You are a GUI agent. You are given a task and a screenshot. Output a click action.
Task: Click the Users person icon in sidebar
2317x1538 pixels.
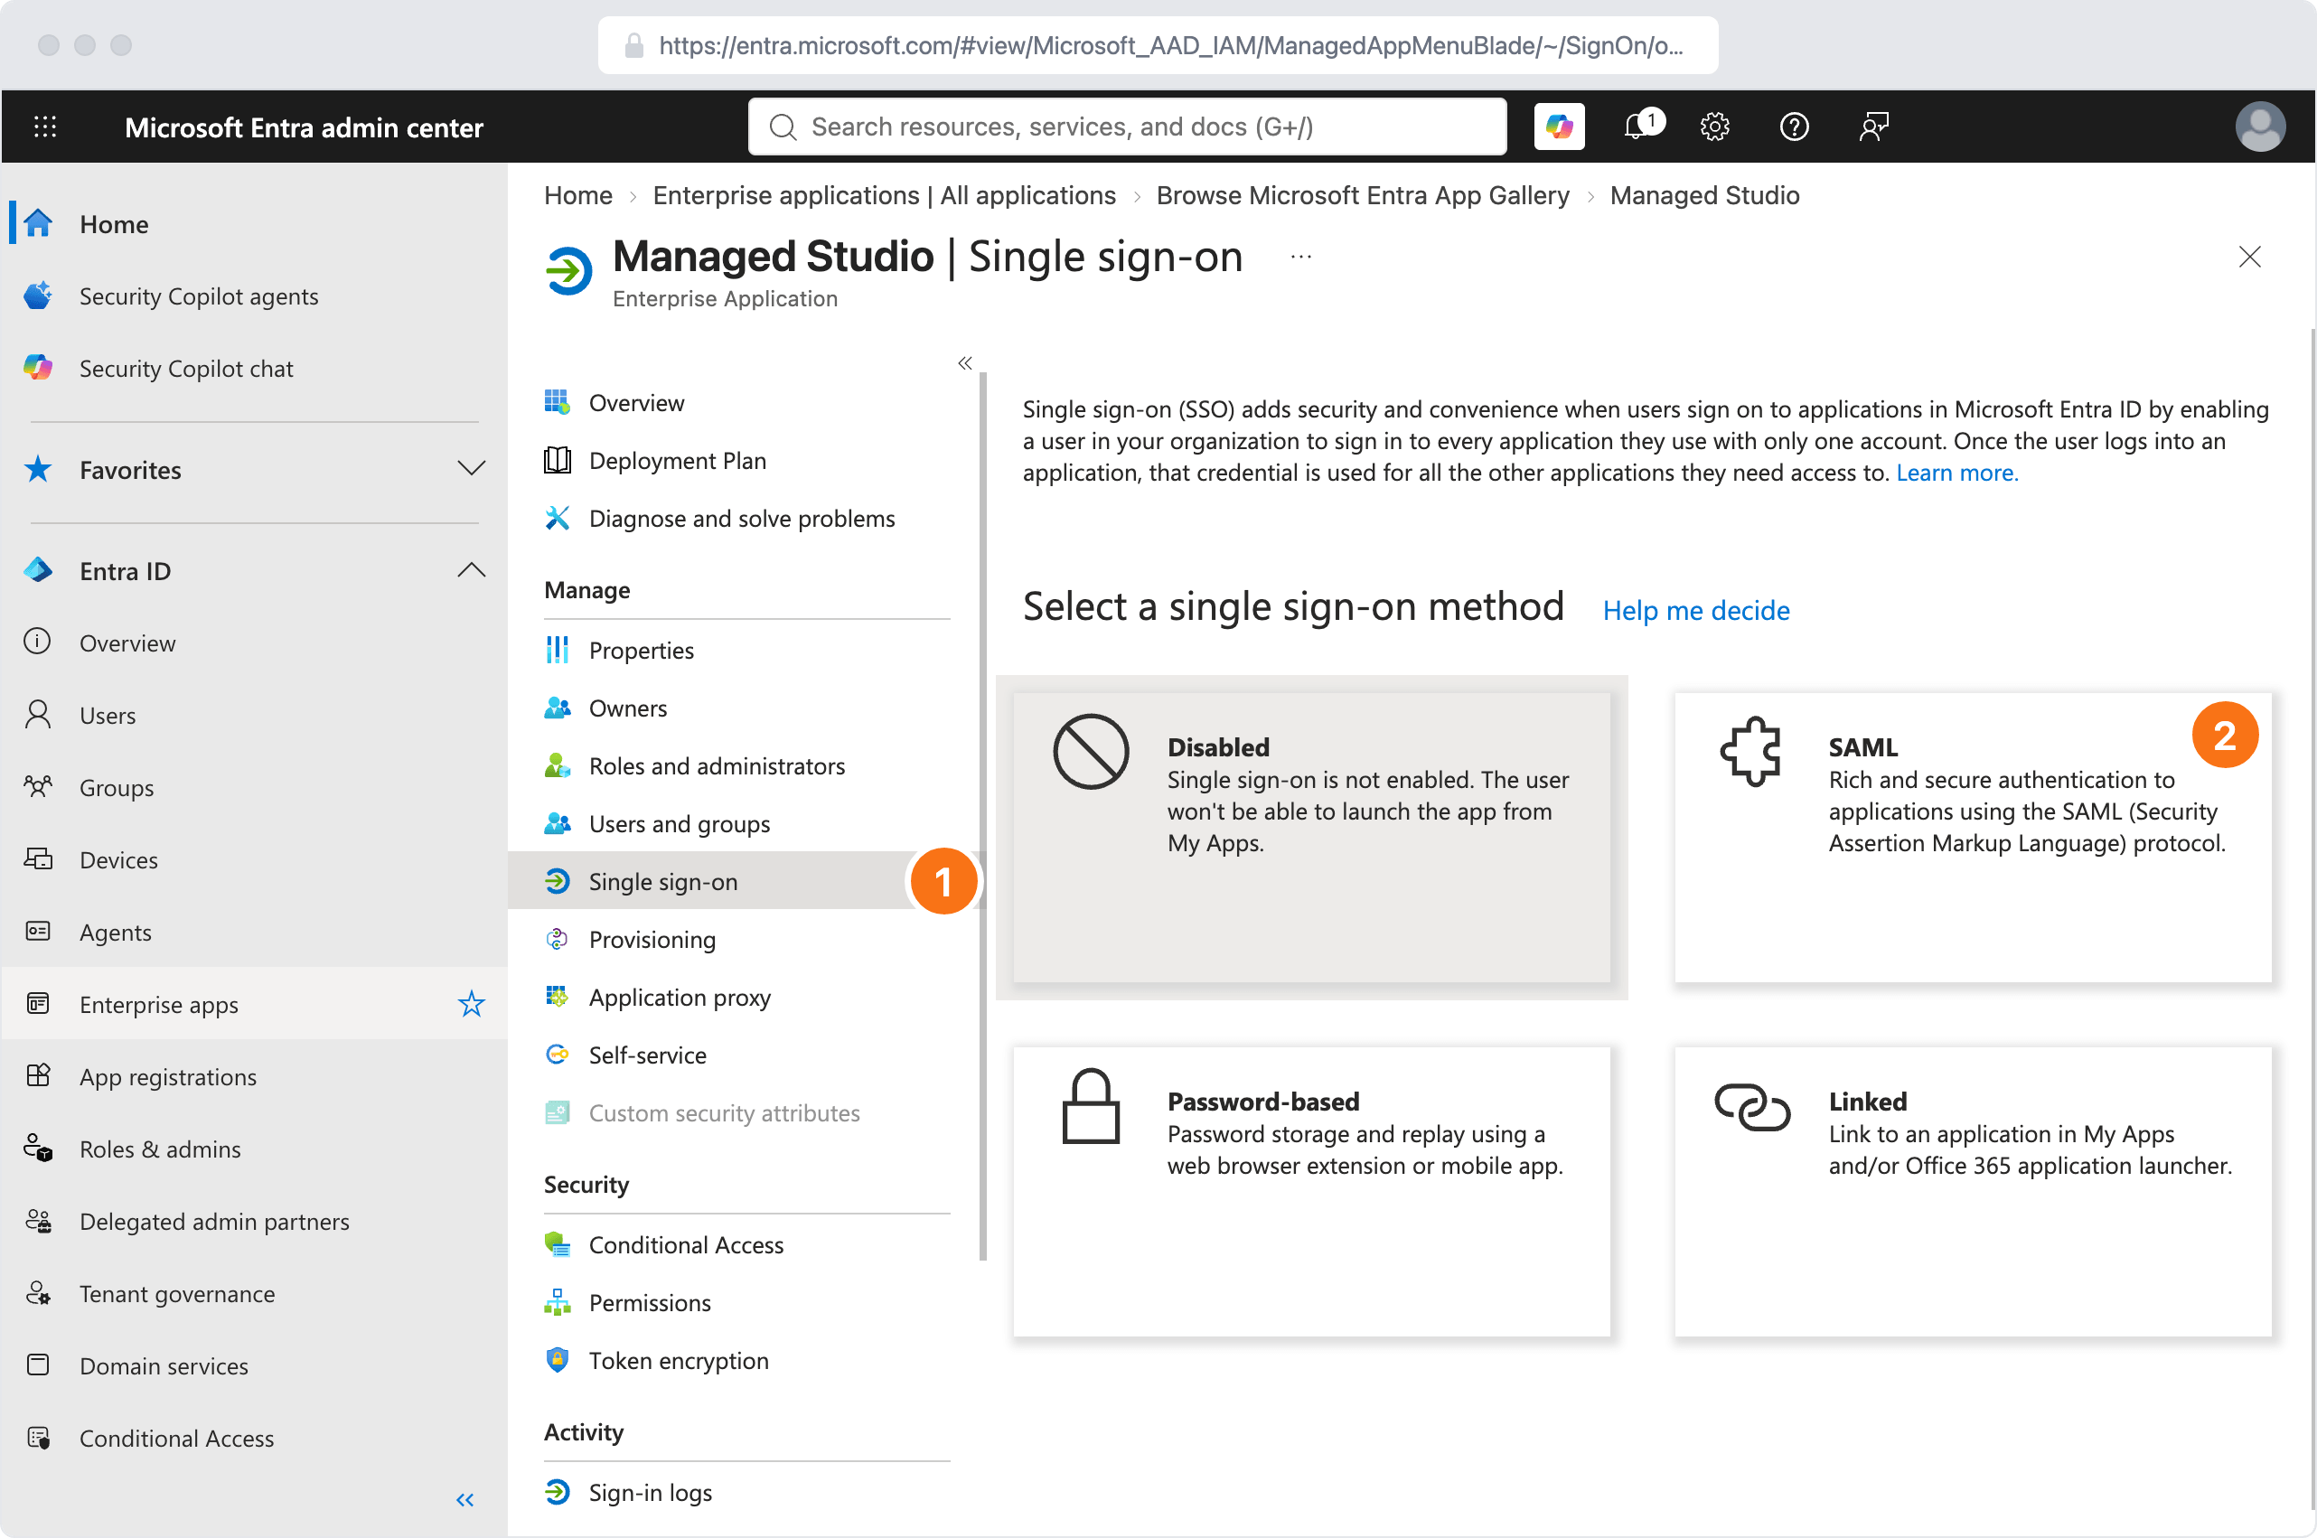pos(38,715)
